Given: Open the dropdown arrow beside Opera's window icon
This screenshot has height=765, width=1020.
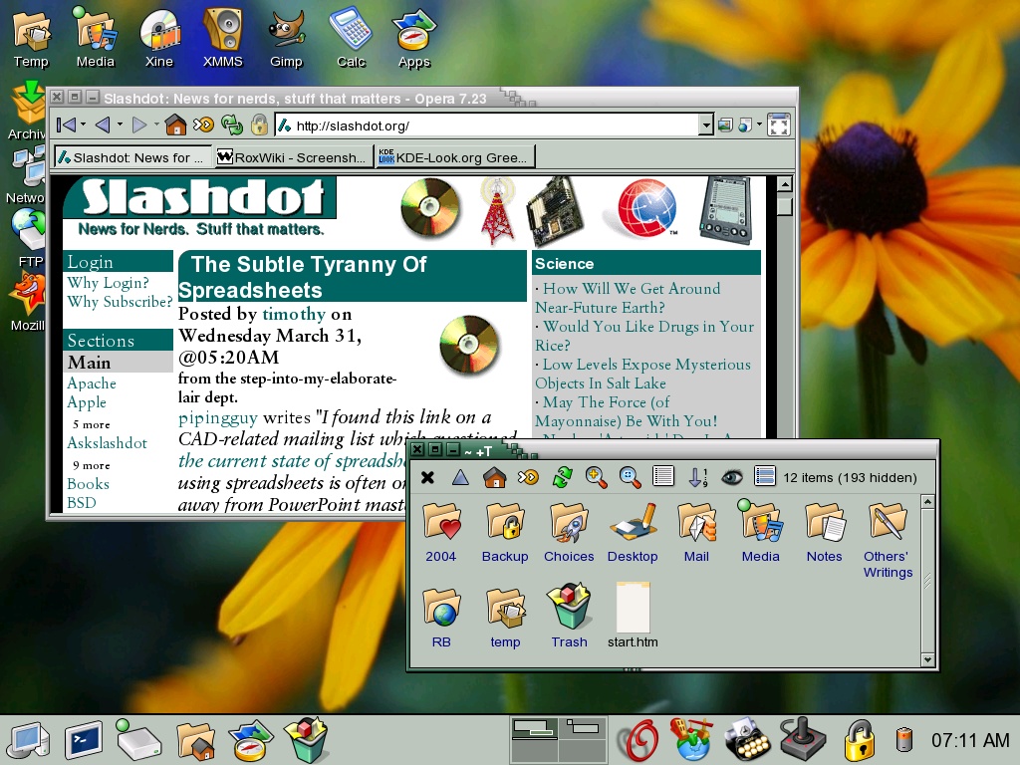Looking at the screenshot, I should (759, 125).
